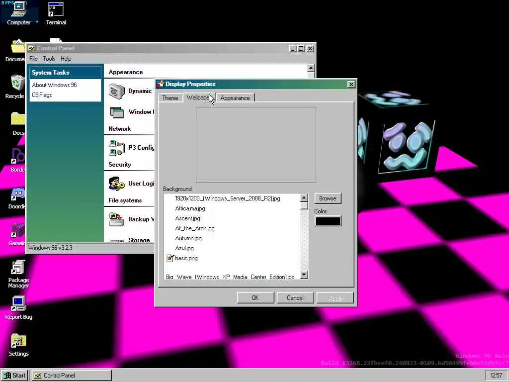Open OS Flags in System Tasks
Image resolution: width=509 pixels, height=382 pixels.
pos(42,95)
